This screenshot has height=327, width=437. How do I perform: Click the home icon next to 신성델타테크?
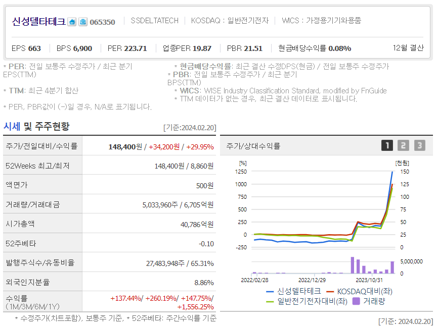(72, 22)
